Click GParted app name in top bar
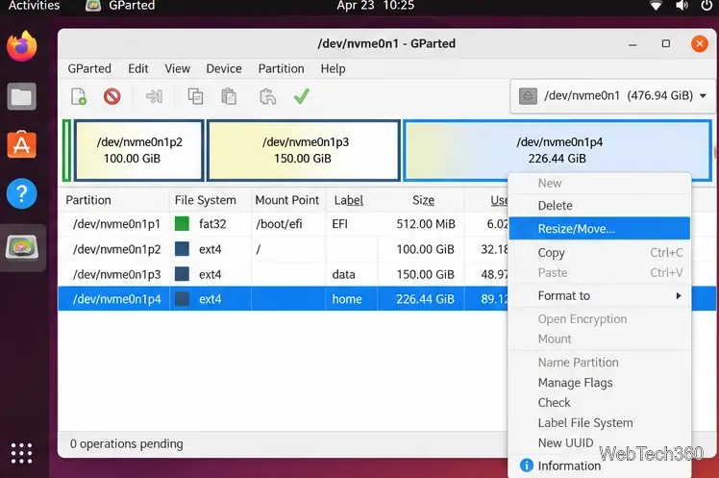Viewport: 719px width, 478px height. coord(132,6)
